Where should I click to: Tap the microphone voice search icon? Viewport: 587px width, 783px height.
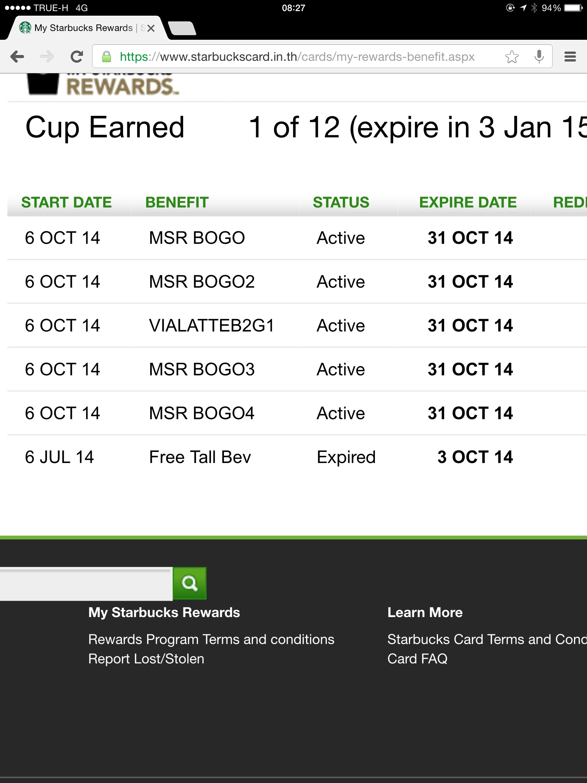[539, 57]
